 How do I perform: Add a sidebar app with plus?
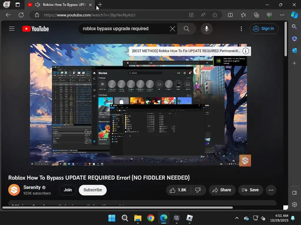[x=294, y=63]
